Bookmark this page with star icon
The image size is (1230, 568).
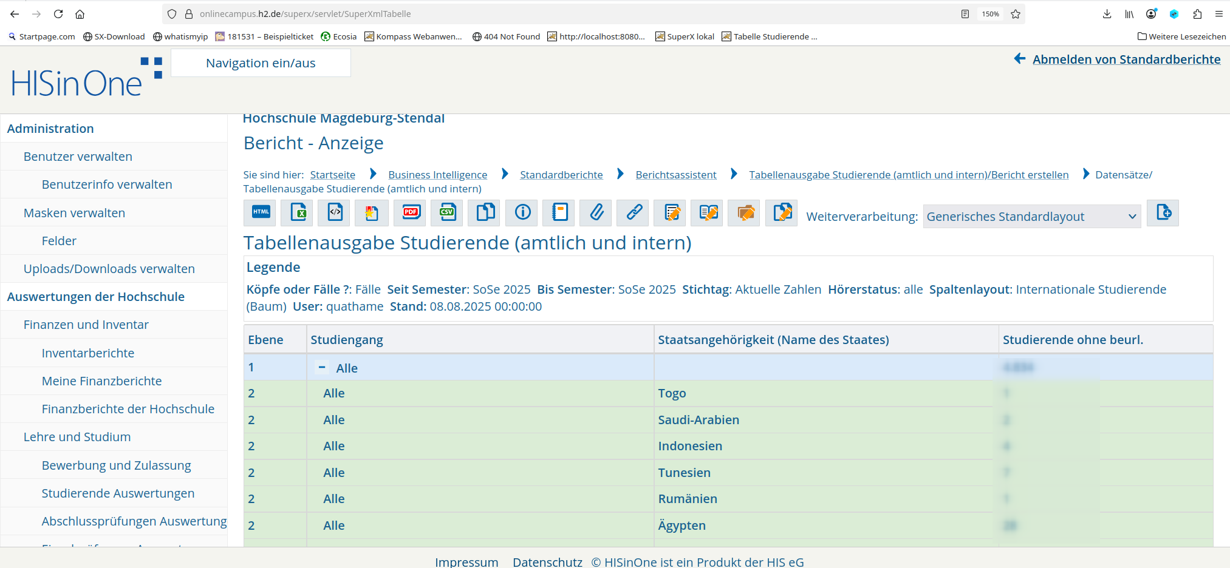point(1016,14)
